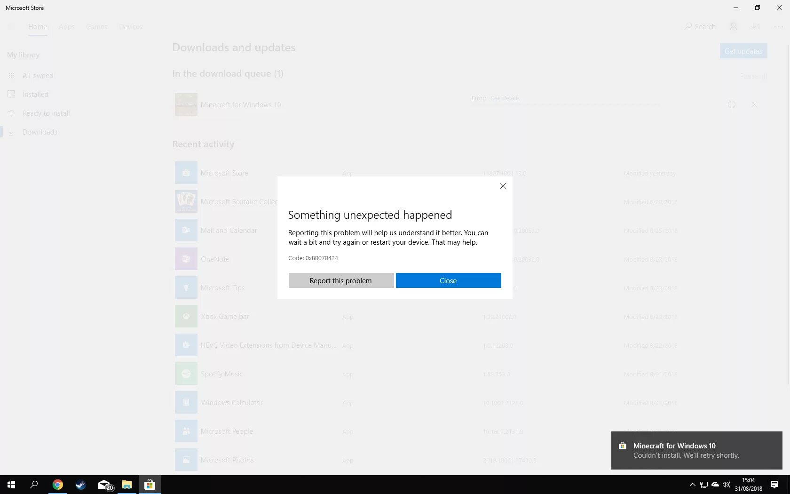Select Installed in My library
Image resolution: width=790 pixels, height=494 pixels.
(x=35, y=95)
